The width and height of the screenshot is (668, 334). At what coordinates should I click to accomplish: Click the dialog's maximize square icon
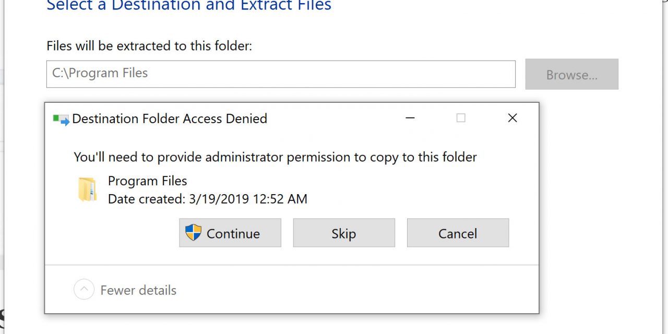pos(461,118)
